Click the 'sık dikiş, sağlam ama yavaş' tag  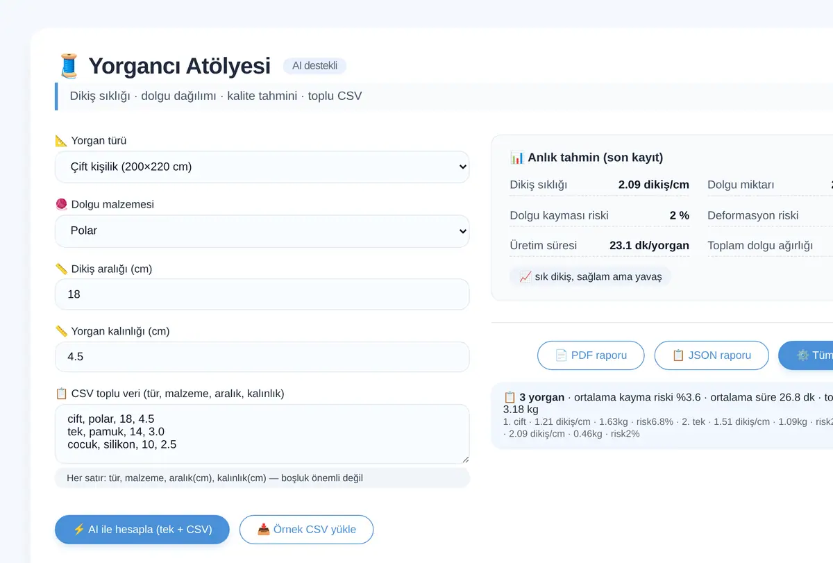[x=591, y=276]
